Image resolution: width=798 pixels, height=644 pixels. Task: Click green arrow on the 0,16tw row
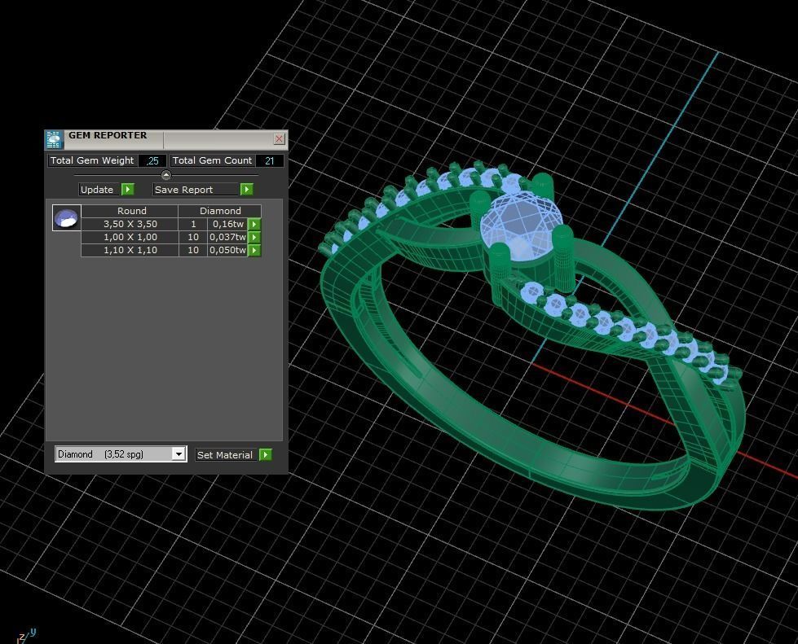[254, 224]
